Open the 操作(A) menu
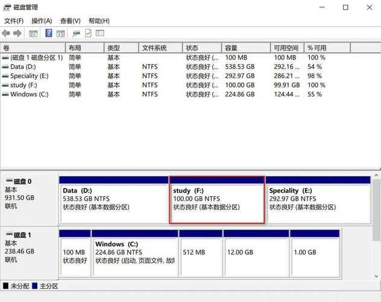 42,21
